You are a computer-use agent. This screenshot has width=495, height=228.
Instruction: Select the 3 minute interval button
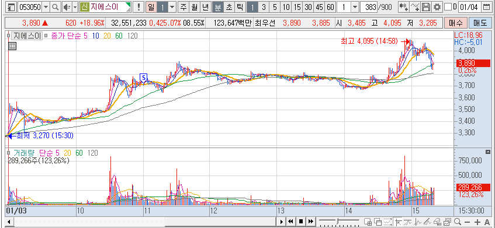coord(264,7)
